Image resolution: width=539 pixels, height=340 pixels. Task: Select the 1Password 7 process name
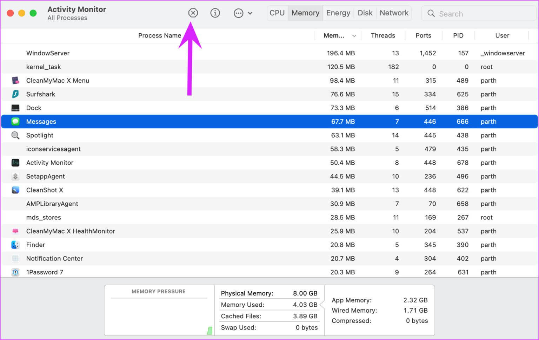45,272
